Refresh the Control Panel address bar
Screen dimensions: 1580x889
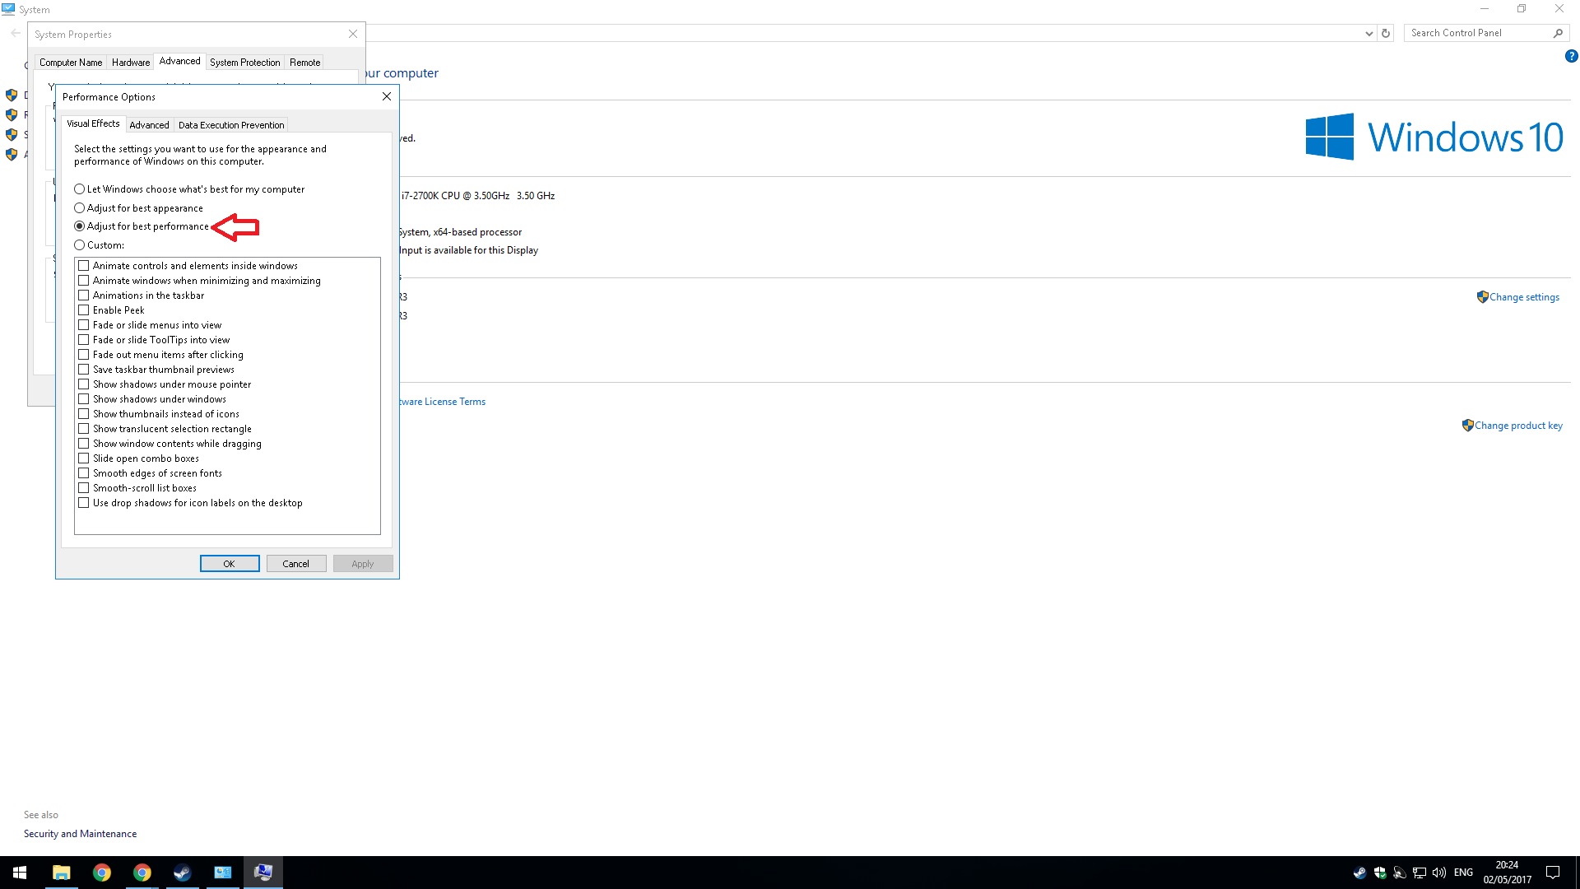pos(1386,34)
